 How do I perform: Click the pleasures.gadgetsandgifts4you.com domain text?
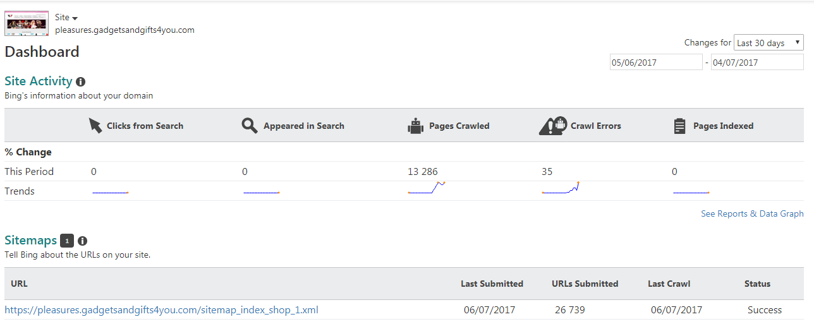point(125,30)
